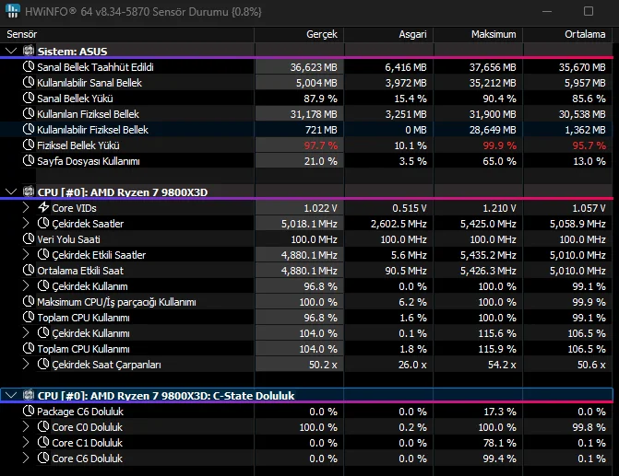Collapse the Sistem: ASUS sensor group
619x476 pixels.
point(11,51)
